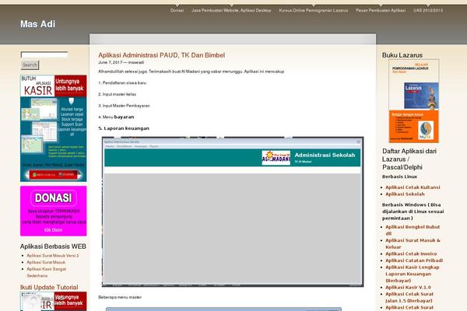Click the text 'Input Master Pembayaran'

(x=126, y=106)
